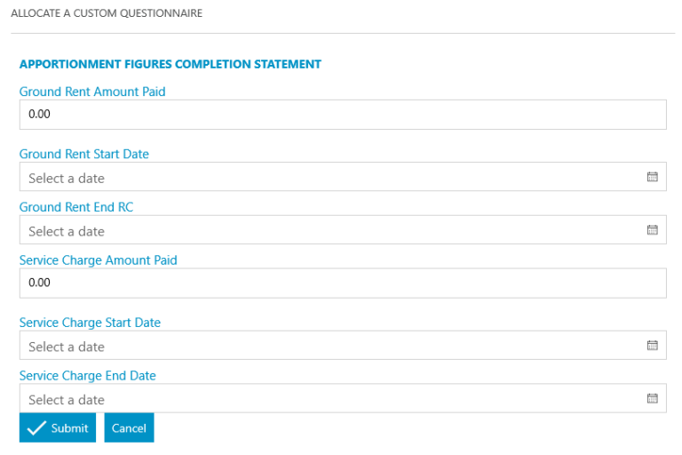The width and height of the screenshot is (682, 455).
Task: Click the Apportionment Figures Completion Statement heading
Action: tap(170, 64)
